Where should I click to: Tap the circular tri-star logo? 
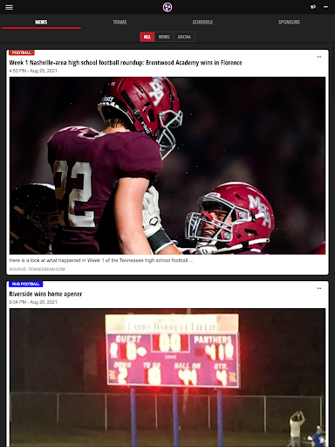click(x=167, y=7)
